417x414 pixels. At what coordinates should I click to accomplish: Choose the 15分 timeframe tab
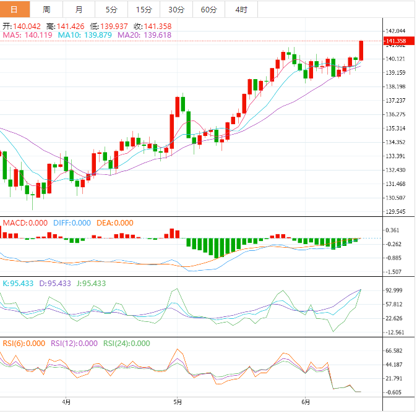tap(144, 9)
